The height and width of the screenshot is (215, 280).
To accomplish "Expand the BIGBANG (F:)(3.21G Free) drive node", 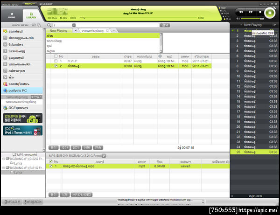I will [x=3, y=168].
